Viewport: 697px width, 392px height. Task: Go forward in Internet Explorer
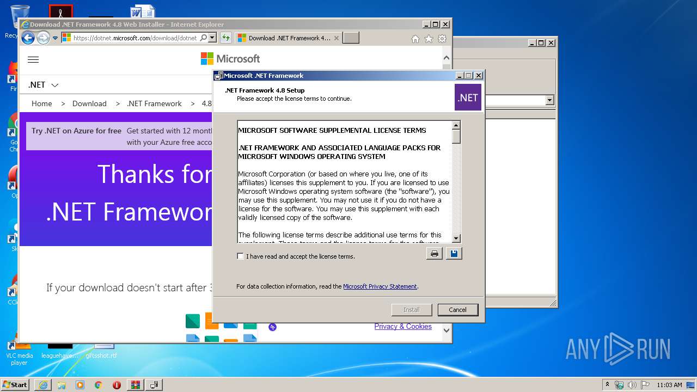pyautogui.click(x=43, y=38)
